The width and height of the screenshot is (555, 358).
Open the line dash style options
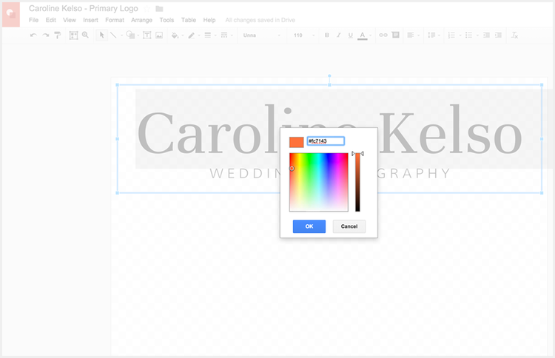[x=224, y=35]
